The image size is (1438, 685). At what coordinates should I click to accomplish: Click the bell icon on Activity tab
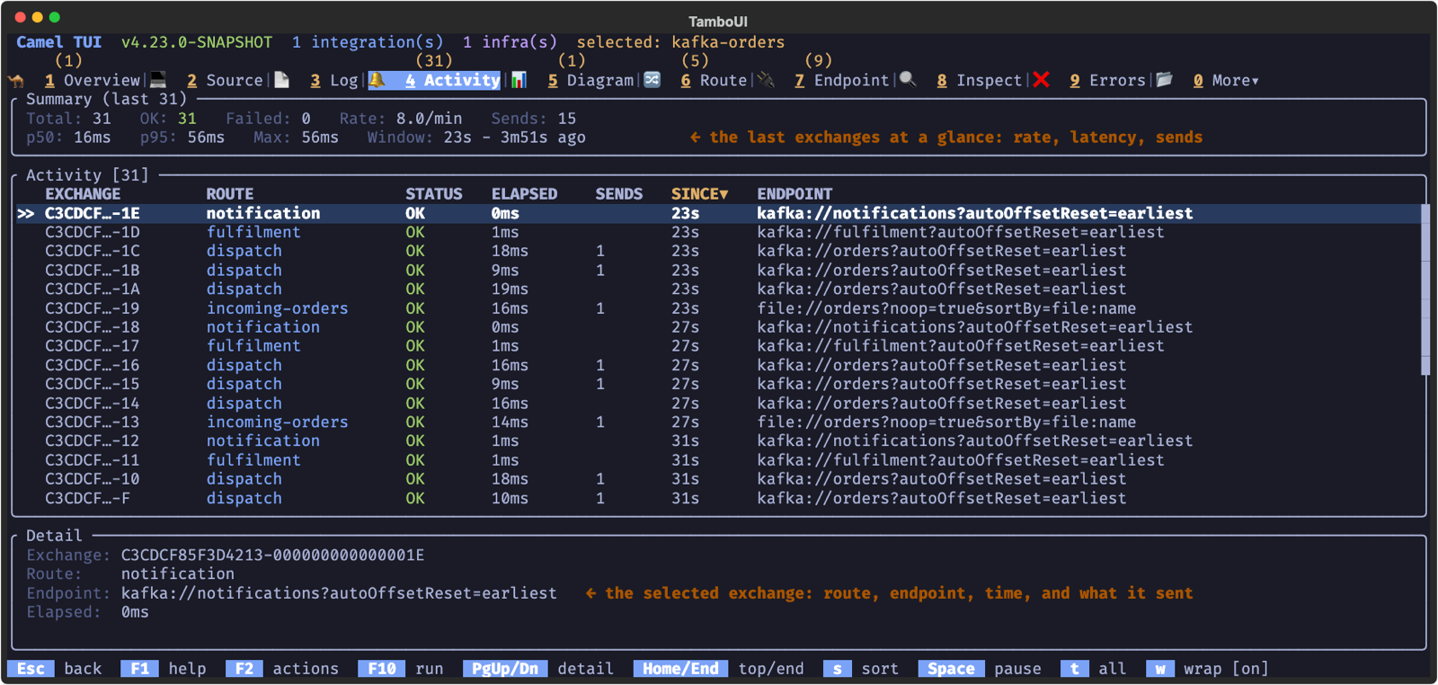(377, 80)
